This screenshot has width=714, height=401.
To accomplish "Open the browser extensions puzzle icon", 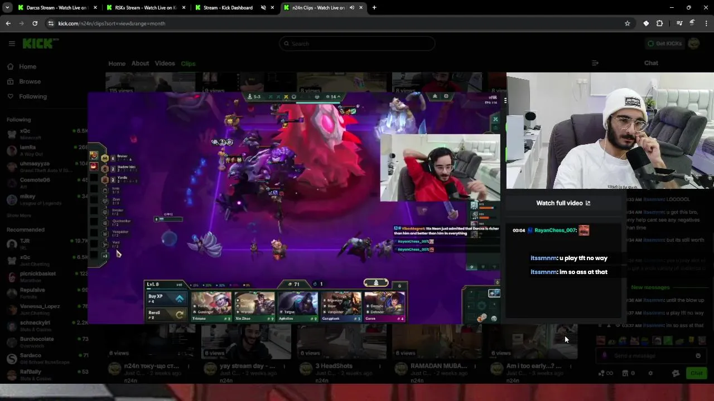I will (660, 23).
